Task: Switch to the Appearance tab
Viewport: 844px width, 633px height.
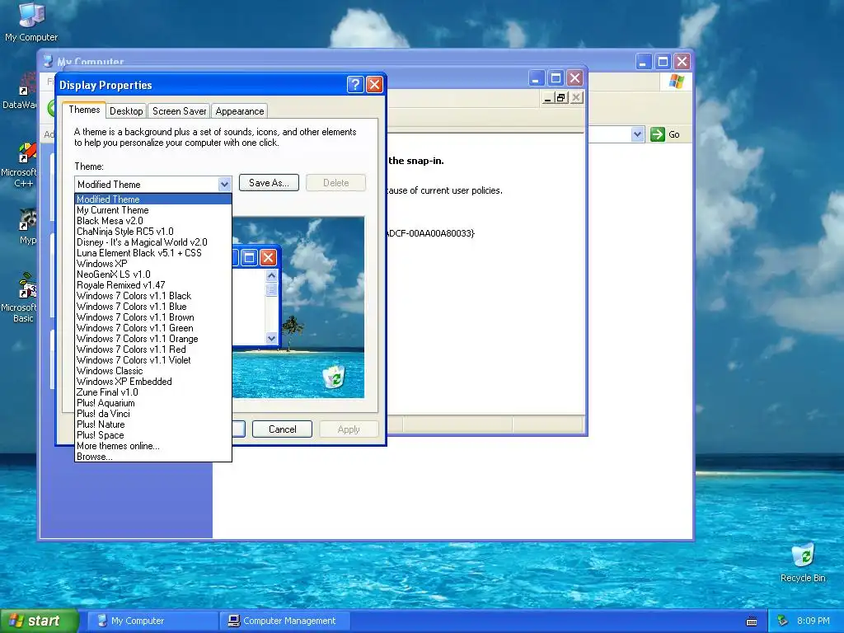Action: coord(240,111)
